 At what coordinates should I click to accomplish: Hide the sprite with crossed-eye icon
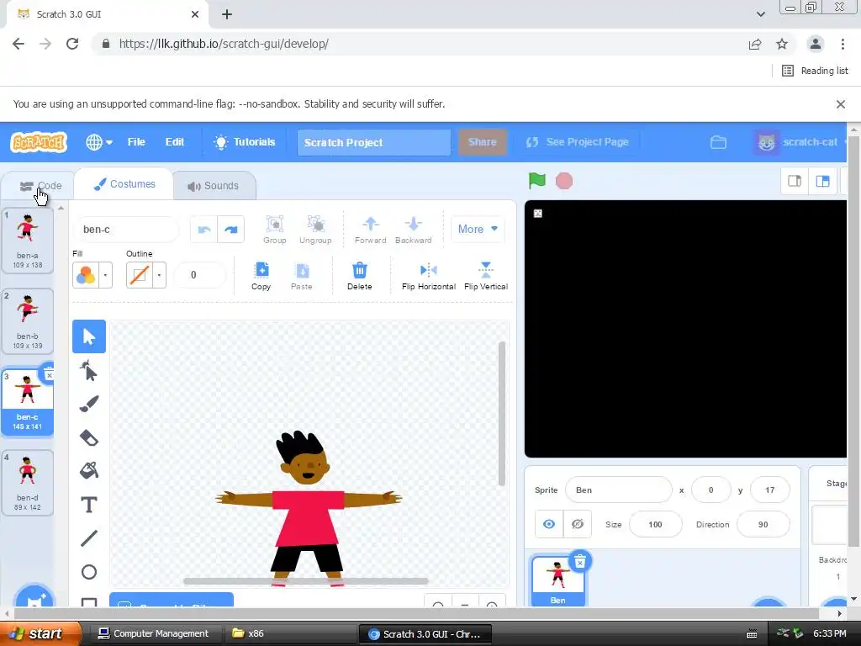pyautogui.click(x=578, y=524)
